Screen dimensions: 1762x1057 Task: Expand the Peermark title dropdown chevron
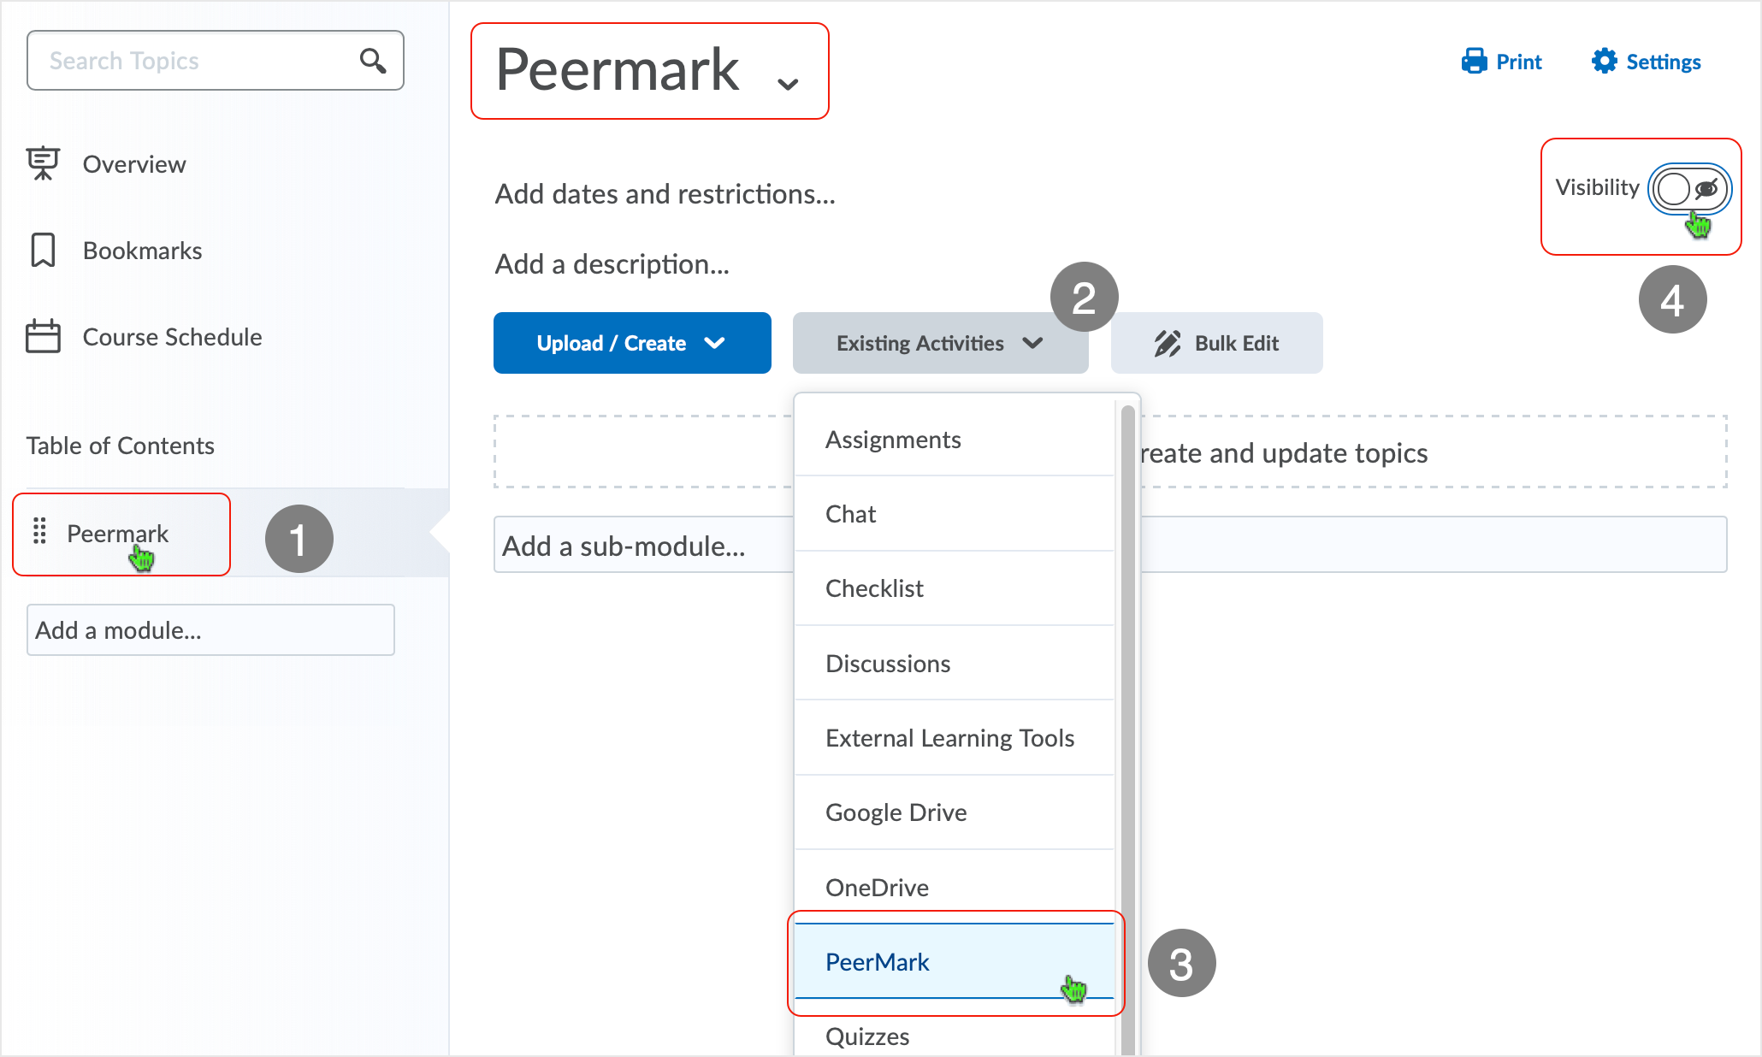coord(787,83)
